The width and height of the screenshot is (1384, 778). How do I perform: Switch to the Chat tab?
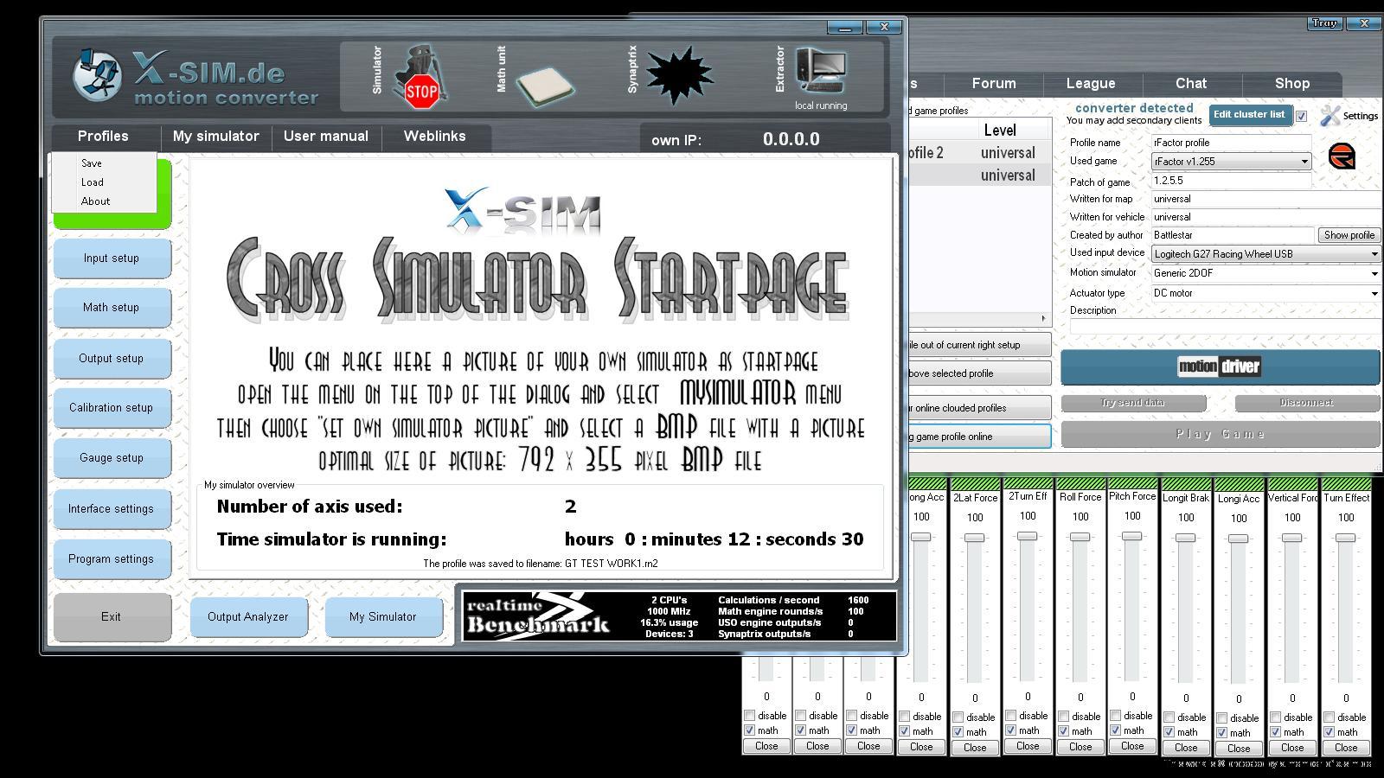pos(1191,84)
